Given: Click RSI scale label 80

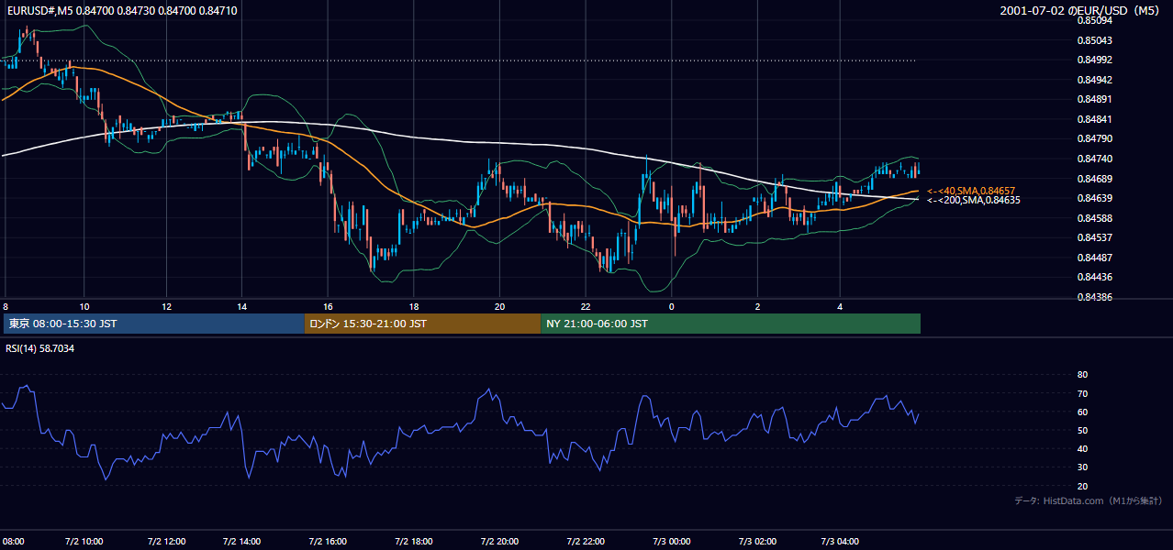Looking at the screenshot, I should click(1082, 375).
